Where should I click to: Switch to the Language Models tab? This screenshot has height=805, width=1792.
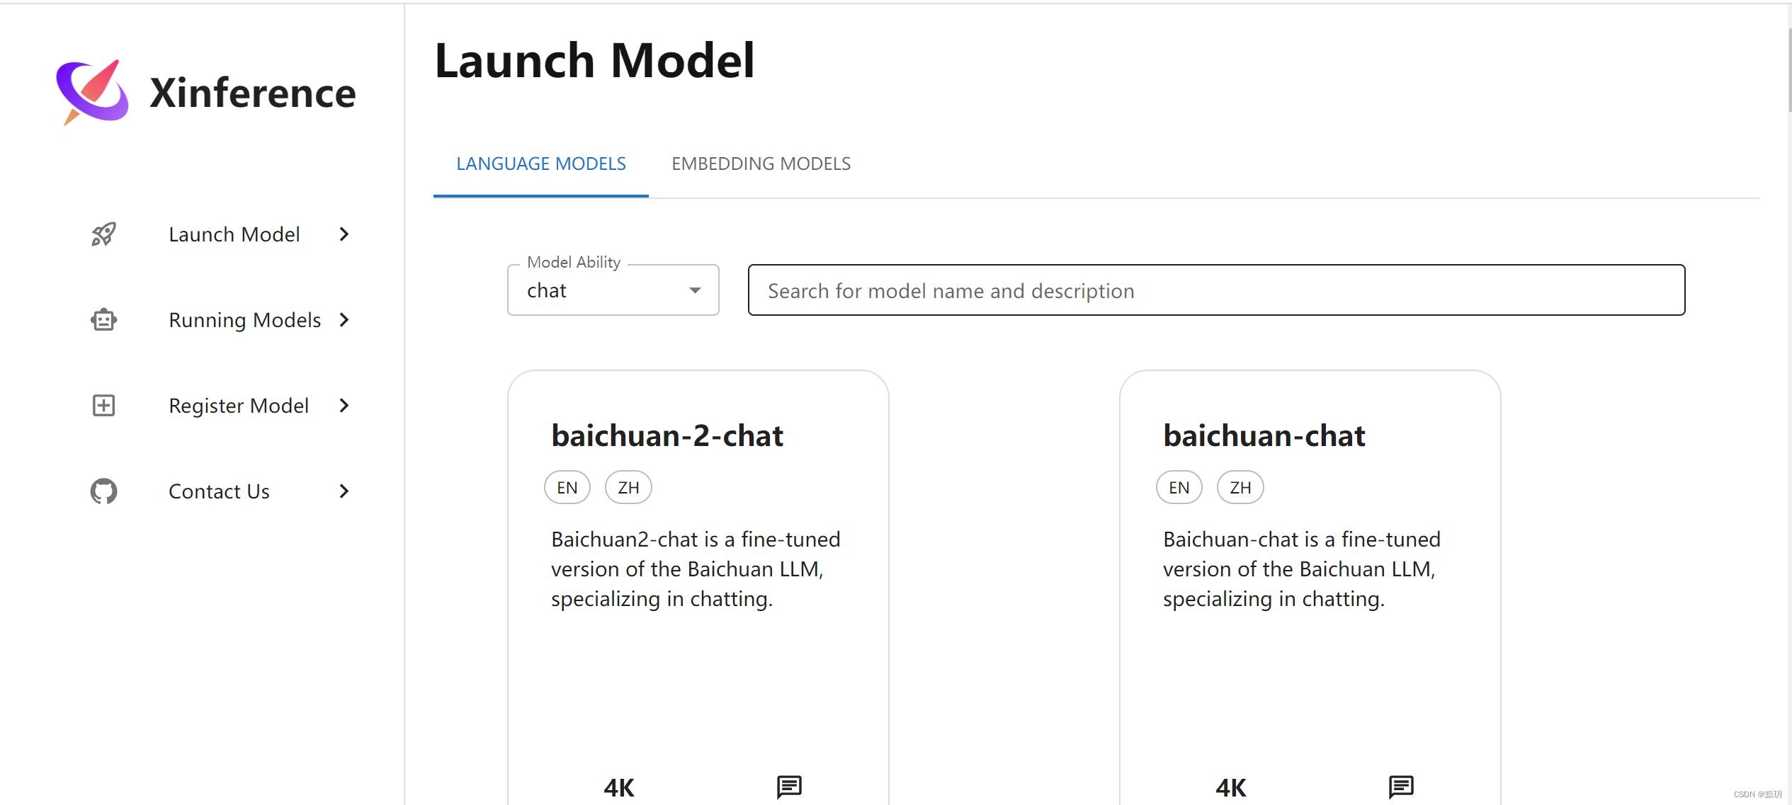541,164
